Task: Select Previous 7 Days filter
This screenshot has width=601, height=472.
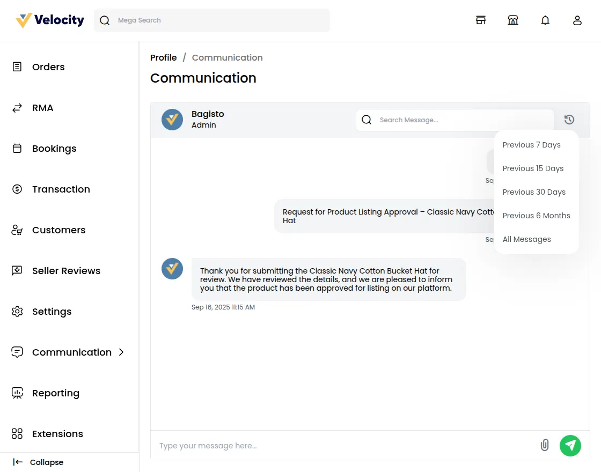Action: pos(531,145)
